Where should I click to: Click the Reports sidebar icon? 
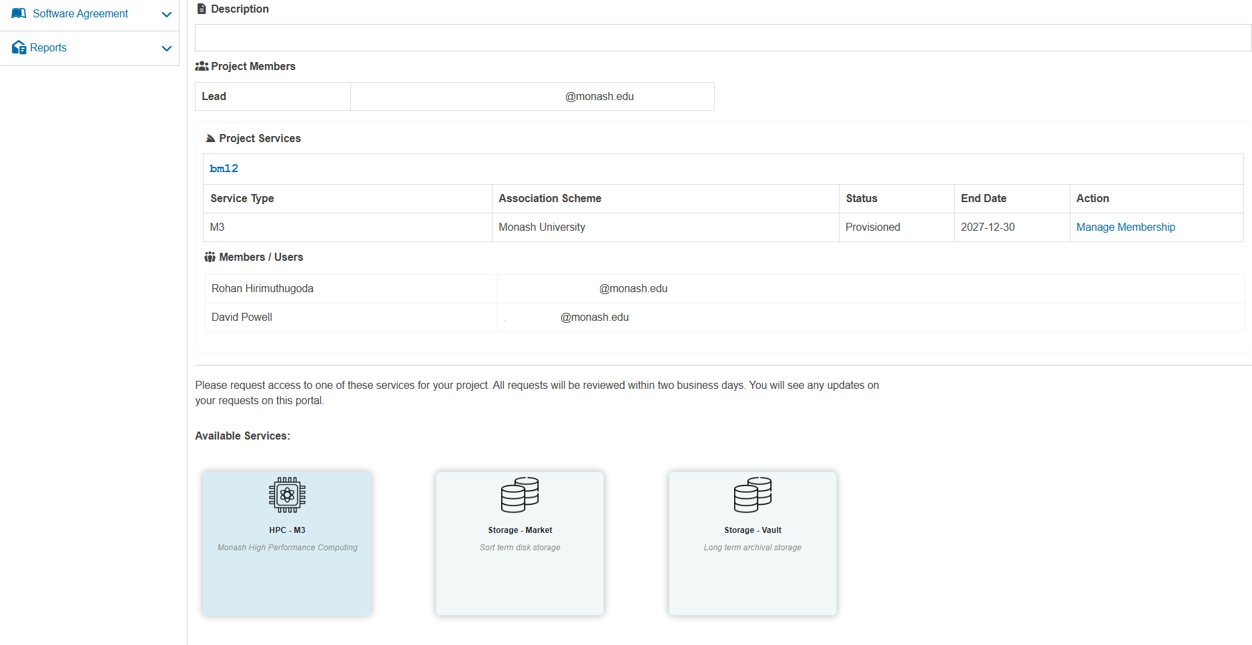point(19,47)
